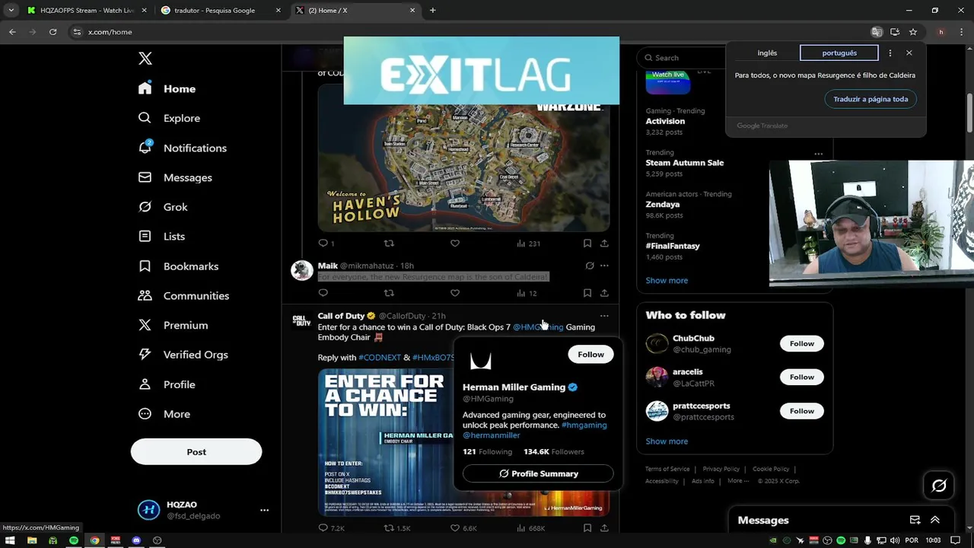The width and height of the screenshot is (974, 548).
Task: Open the #CODNEXT hashtag link
Action: 380,358
